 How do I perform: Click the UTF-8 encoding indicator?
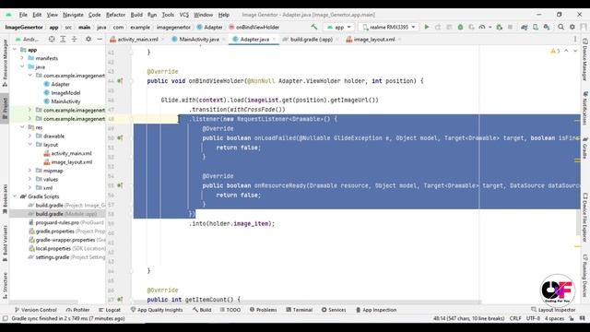click(x=533, y=318)
